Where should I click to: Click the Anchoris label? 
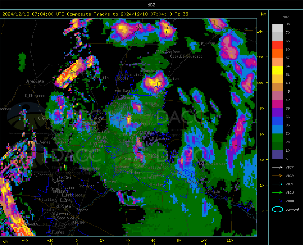87,186
